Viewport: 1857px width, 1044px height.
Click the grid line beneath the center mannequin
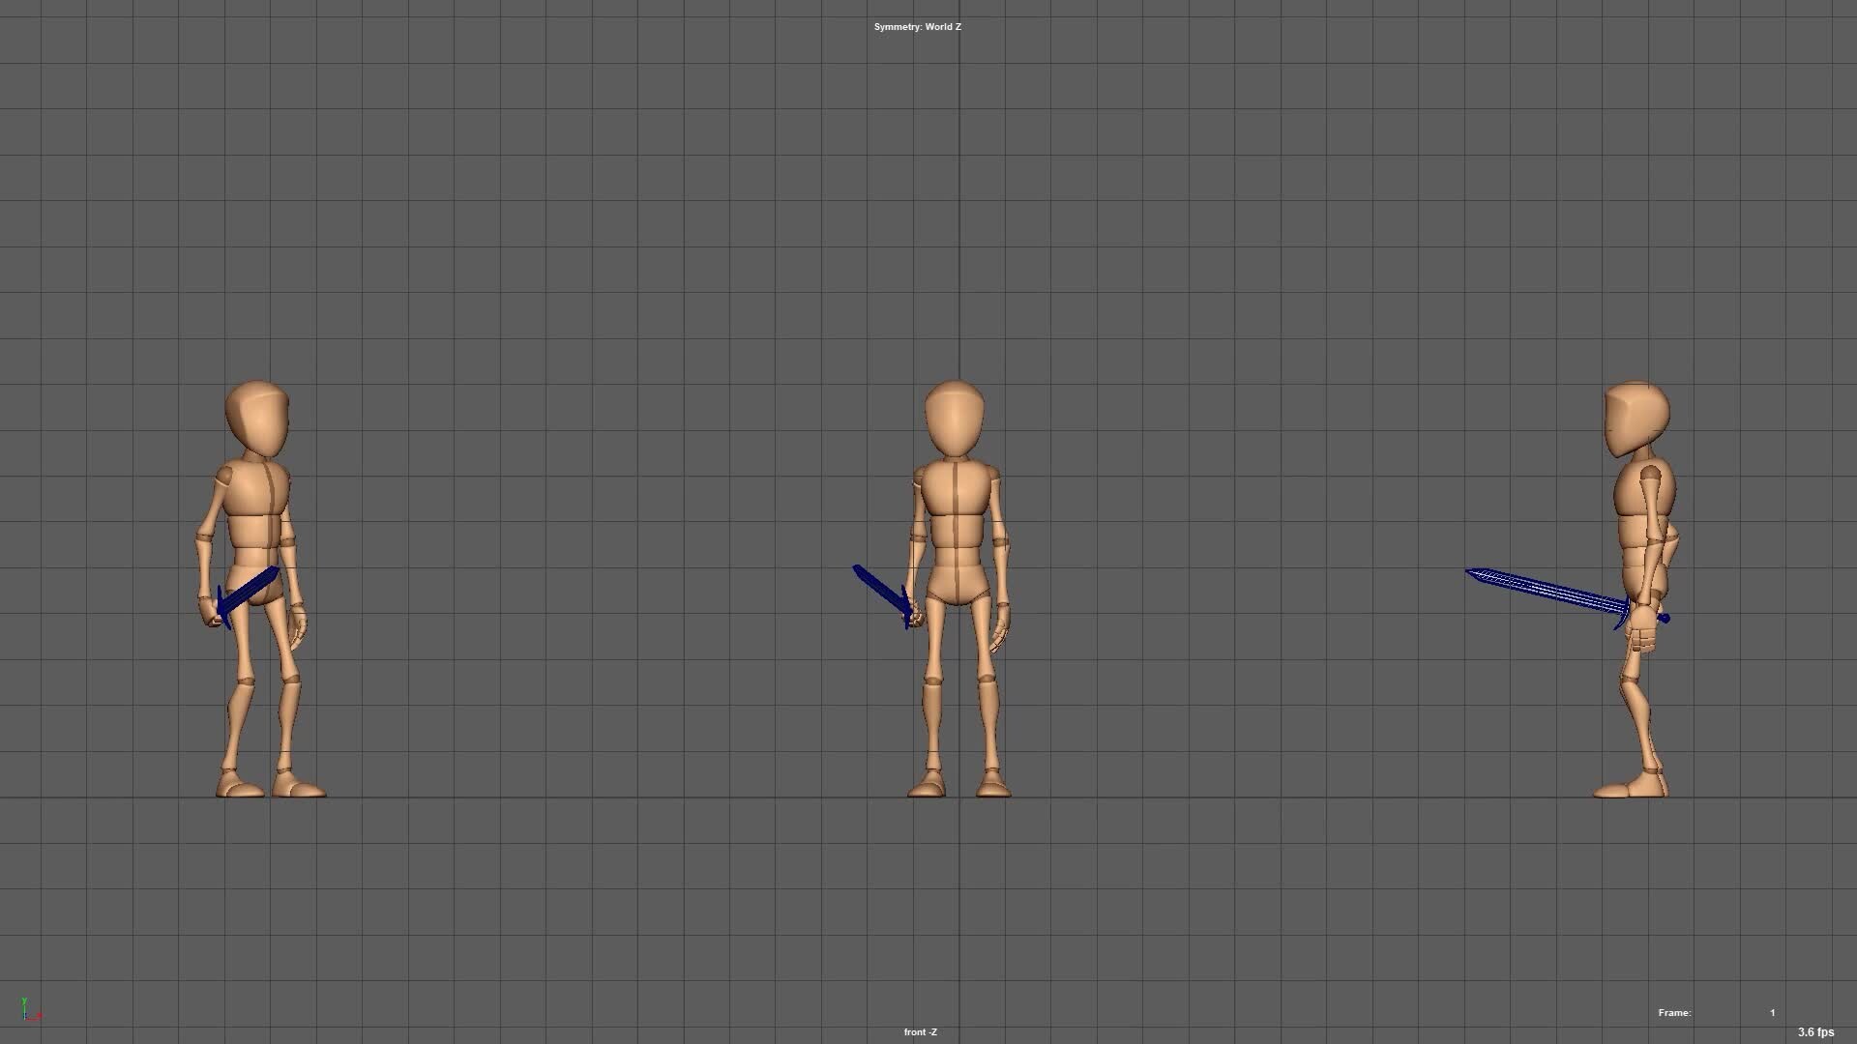pyautogui.click(x=959, y=797)
